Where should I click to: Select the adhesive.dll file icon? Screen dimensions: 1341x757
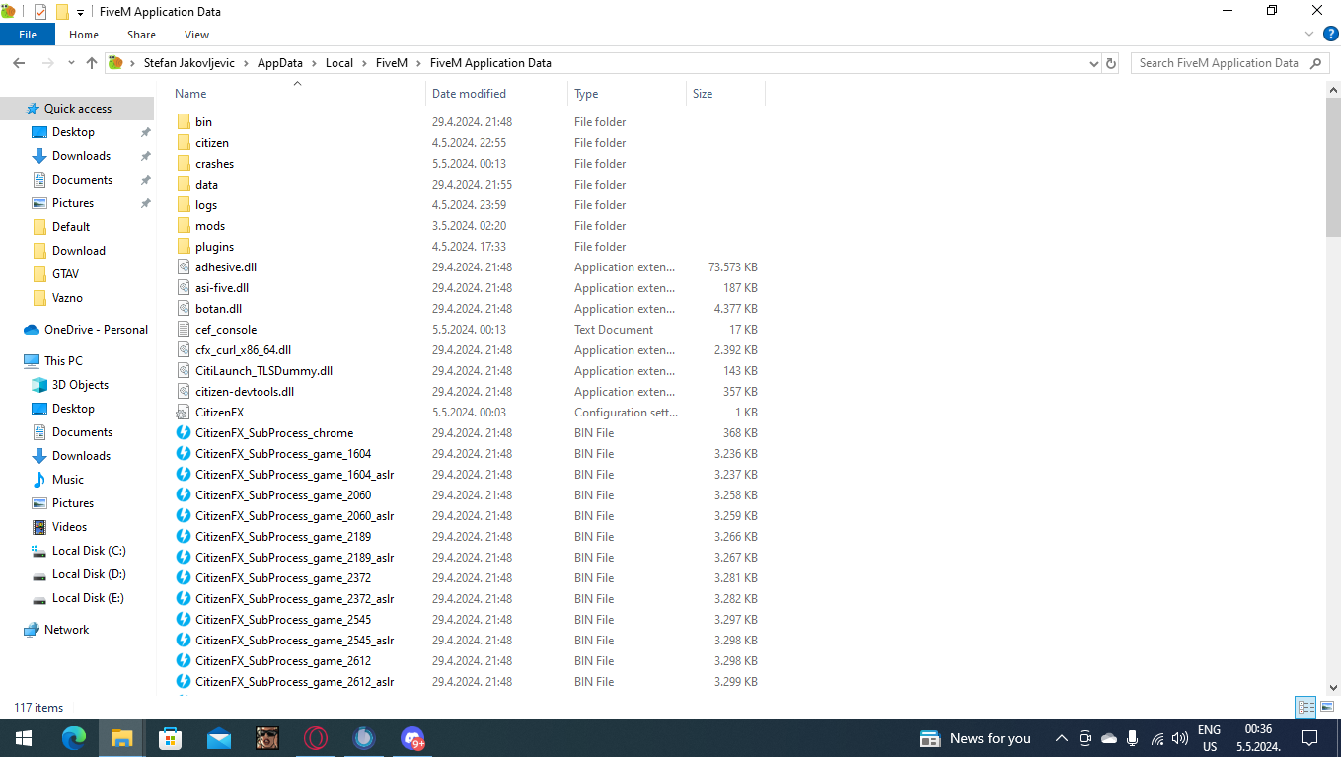pyautogui.click(x=184, y=267)
